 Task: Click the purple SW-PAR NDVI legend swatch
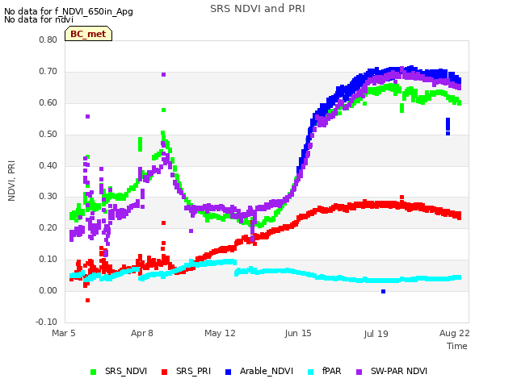point(359,372)
